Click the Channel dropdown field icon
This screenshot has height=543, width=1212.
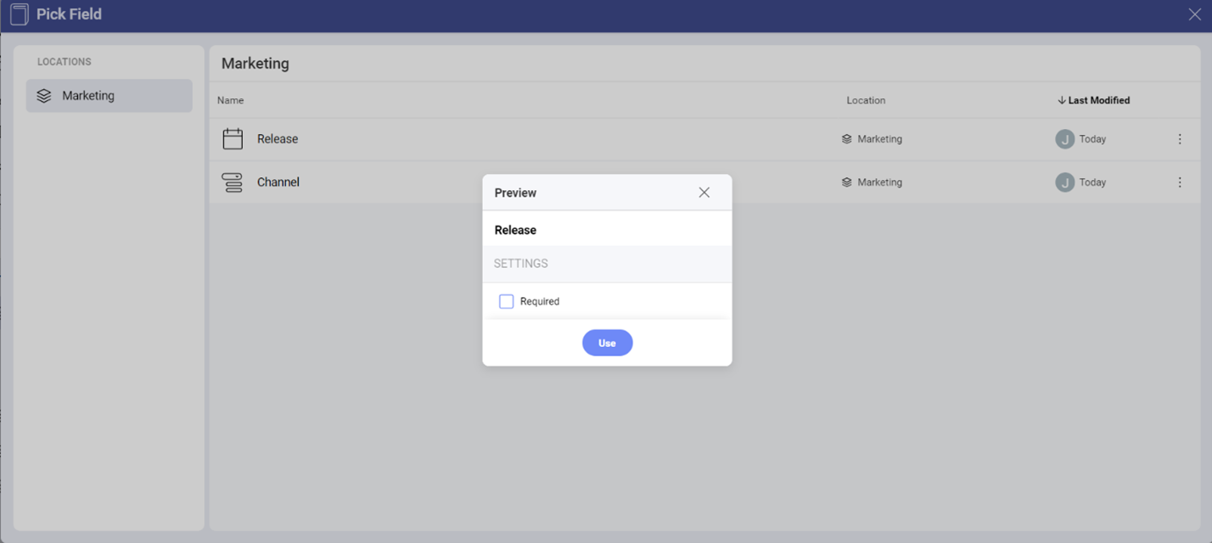pyautogui.click(x=233, y=182)
